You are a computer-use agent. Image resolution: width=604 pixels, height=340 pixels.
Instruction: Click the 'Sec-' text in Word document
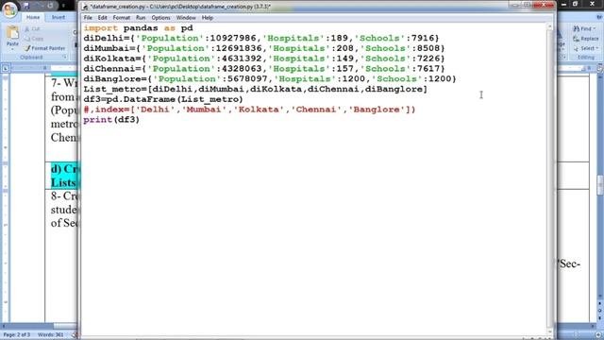570,264
